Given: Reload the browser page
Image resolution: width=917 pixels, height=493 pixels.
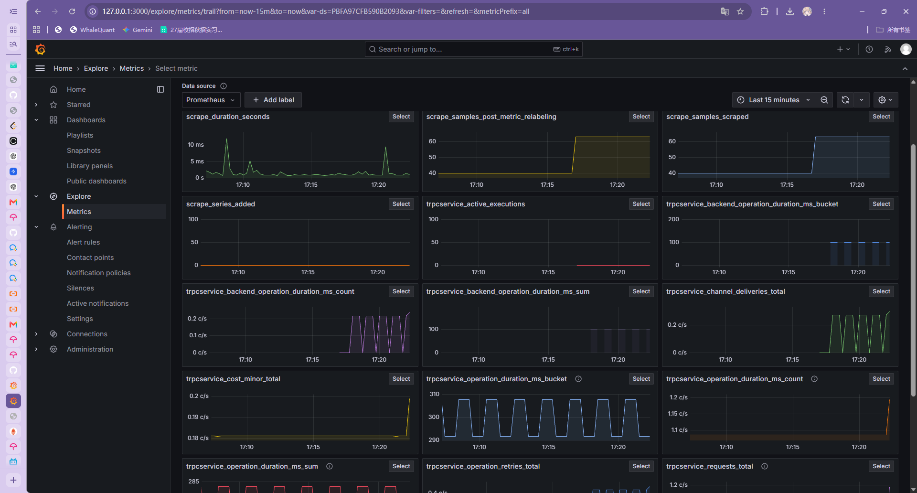Looking at the screenshot, I should pyautogui.click(x=72, y=11).
